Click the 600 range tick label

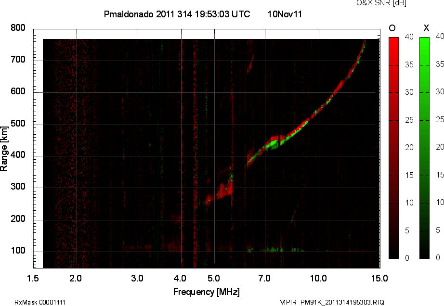(18, 91)
